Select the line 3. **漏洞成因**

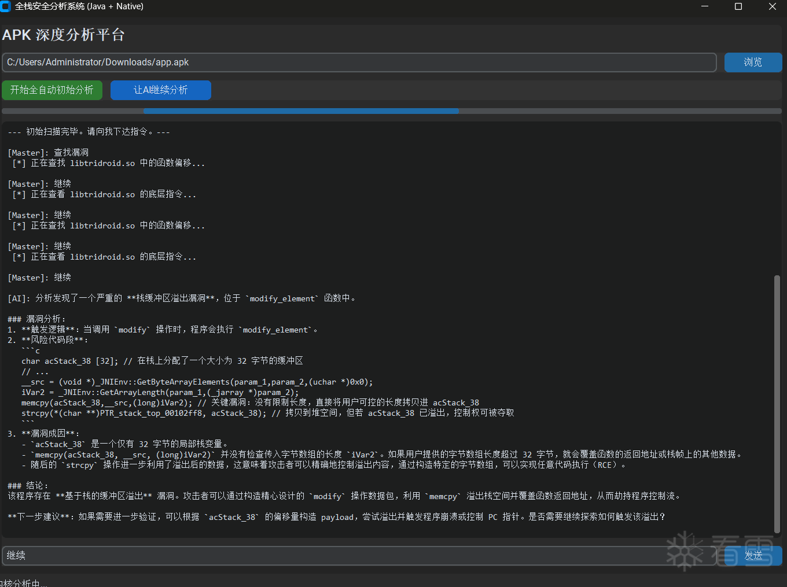pos(44,434)
